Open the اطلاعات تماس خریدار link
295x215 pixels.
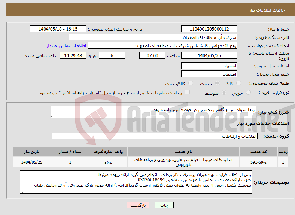[66, 46]
